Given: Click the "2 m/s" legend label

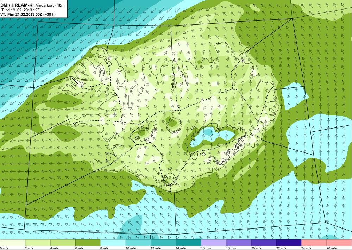Looking at the screenshot, I should (x=29, y=248).
